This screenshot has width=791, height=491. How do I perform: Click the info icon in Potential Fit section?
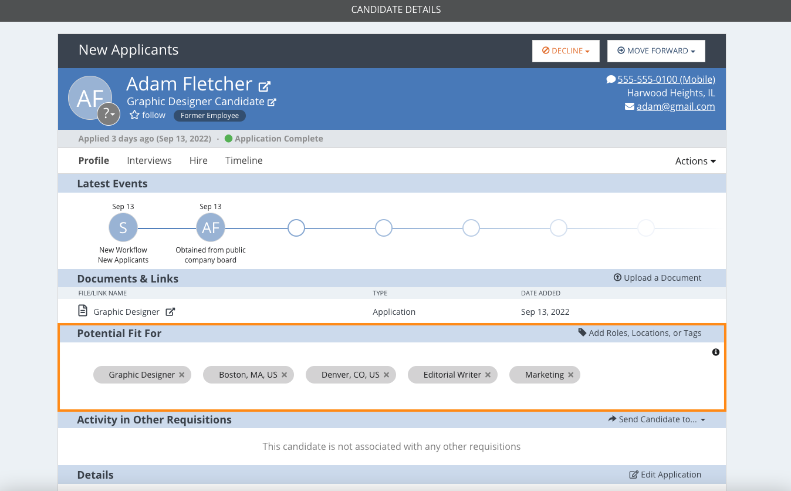coord(715,352)
